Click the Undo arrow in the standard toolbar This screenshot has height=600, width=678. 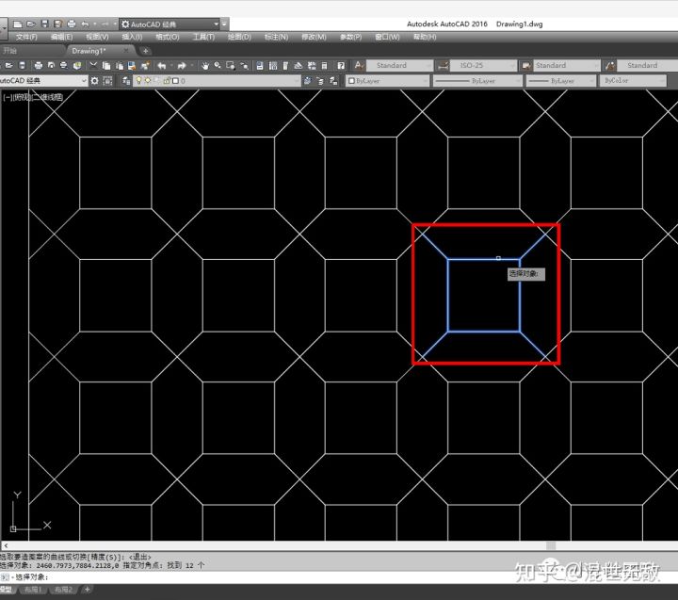[x=162, y=66]
